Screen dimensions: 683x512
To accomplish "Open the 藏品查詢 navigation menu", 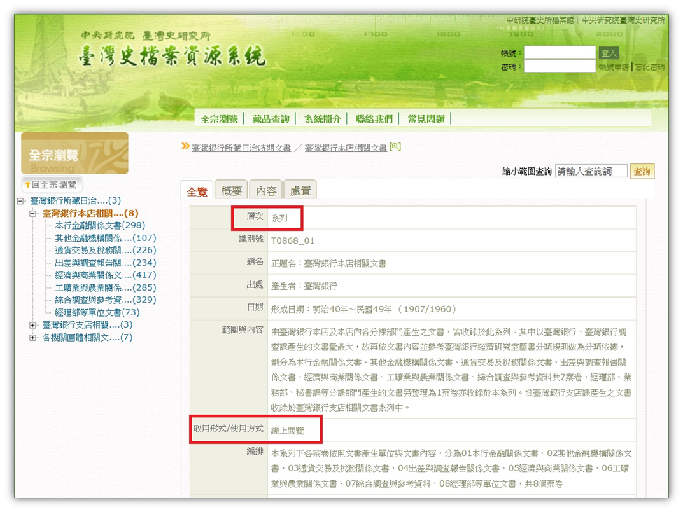I will click(x=271, y=119).
